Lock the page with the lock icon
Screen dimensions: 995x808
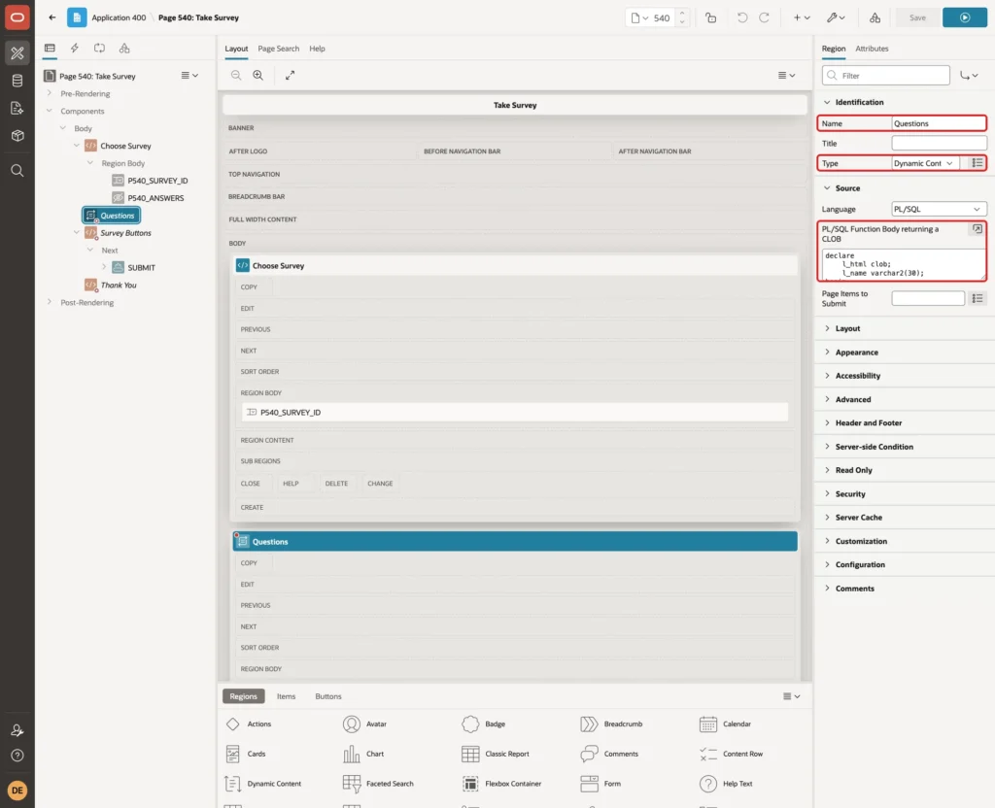tap(710, 17)
